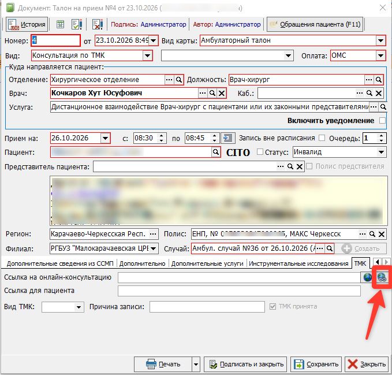The width and height of the screenshot is (392, 375).
Task: Expand the Статус dropdown Инвалид
Action: click(x=381, y=152)
